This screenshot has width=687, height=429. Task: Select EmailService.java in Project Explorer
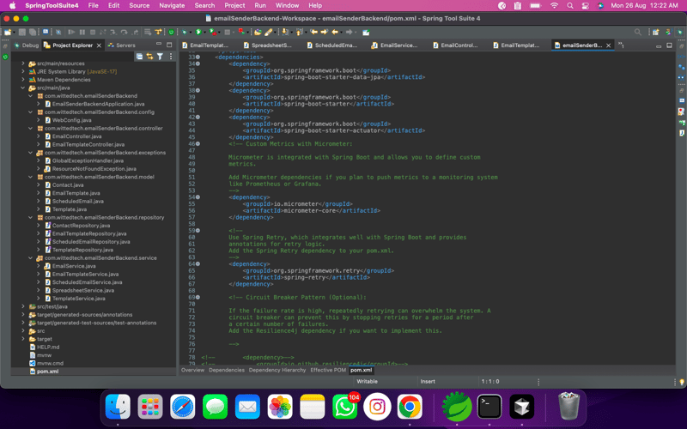74,266
